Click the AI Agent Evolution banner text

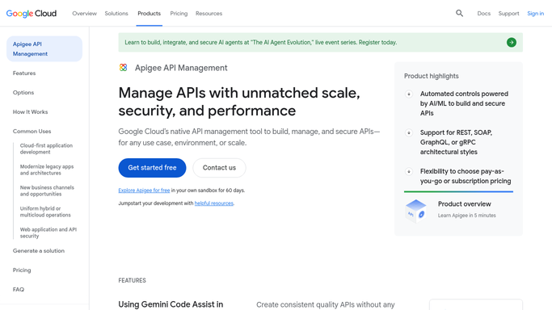pos(261,43)
